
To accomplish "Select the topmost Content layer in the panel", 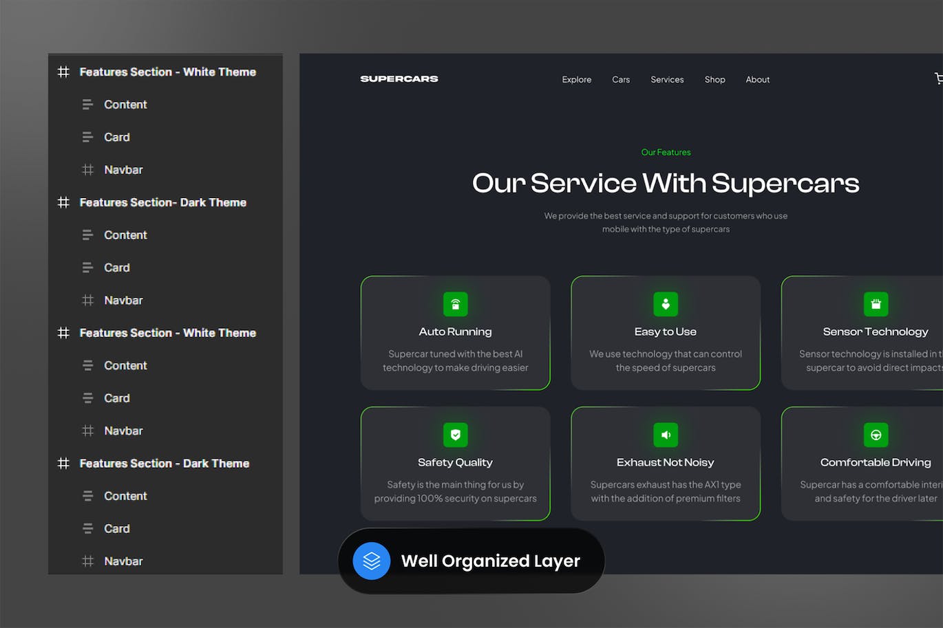I will click(125, 105).
